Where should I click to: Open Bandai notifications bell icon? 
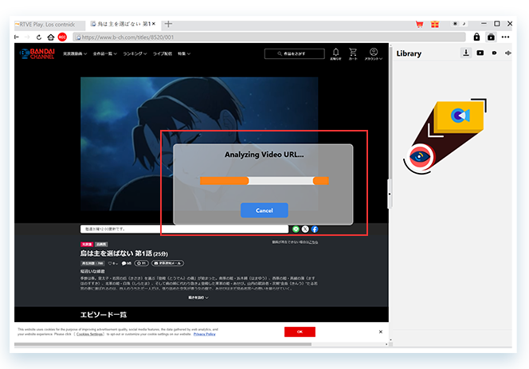pos(335,53)
